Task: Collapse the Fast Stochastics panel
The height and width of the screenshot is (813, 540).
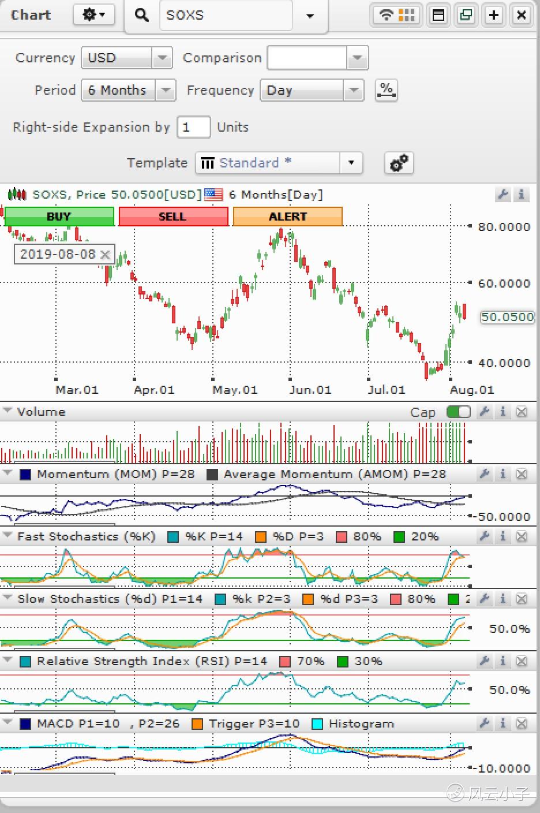Action: (x=7, y=536)
